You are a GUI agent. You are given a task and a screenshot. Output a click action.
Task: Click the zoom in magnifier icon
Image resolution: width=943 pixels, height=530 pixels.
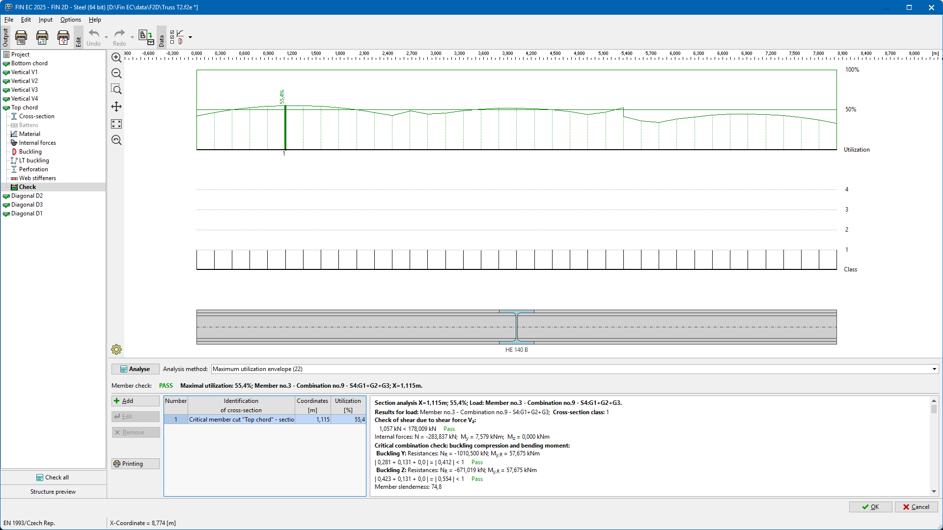tap(116, 57)
